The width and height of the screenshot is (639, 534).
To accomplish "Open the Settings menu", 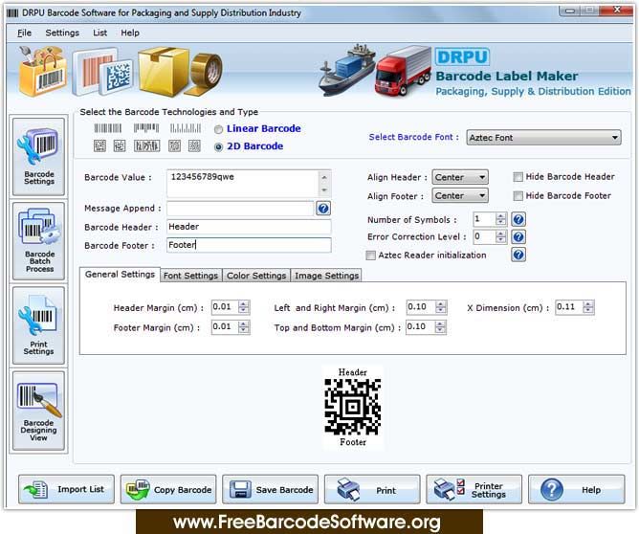I will (62, 33).
